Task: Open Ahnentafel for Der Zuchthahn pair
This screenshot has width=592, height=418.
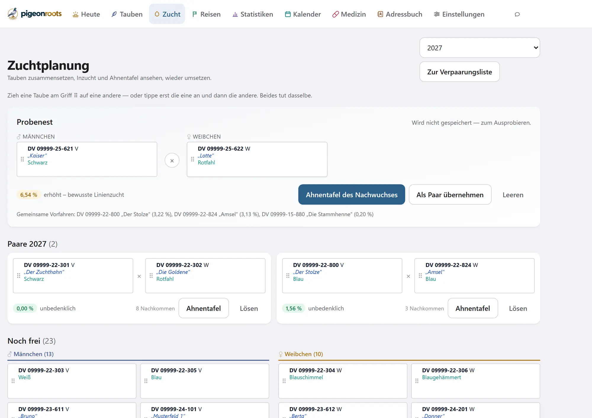Action: coord(203,308)
